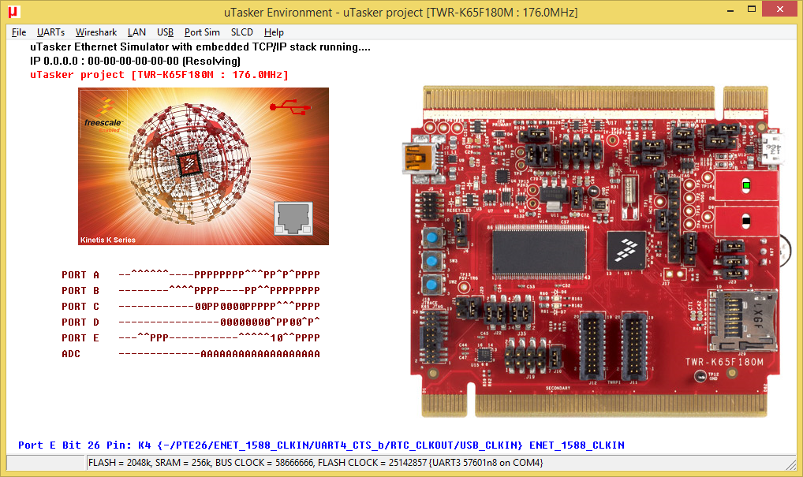Viewport: 803px width, 477px height.
Task: Expand the Port Sim menu
Action: (202, 32)
